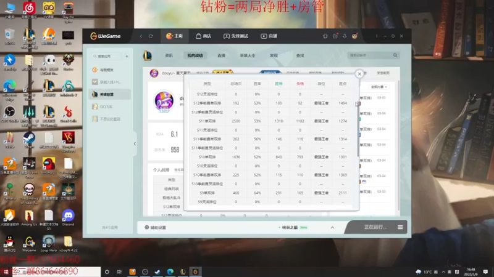The width and height of the screenshot is (494, 277).
Task: Click the large summoner profile avatar
Action: pyautogui.click(x=164, y=101)
